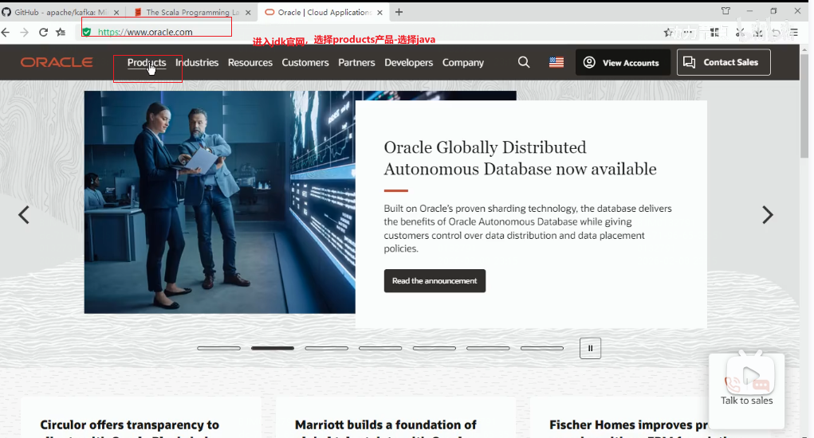The image size is (814, 438).
Task: Jump to the sixth carousel slide indicator
Action: (x=488, y=348)
